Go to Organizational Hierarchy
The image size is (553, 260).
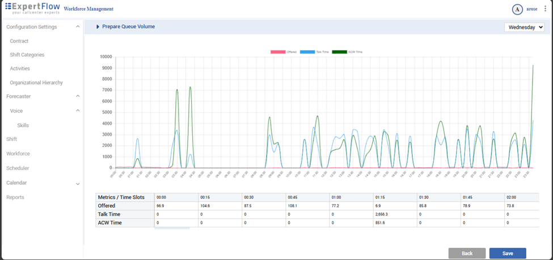(36, 83)
